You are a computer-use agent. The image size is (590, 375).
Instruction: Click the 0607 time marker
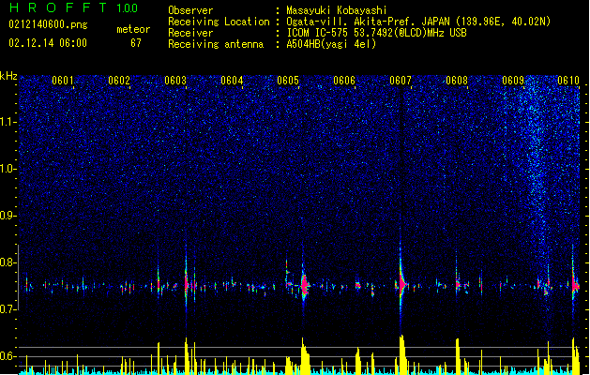click(x=401, y=81)
